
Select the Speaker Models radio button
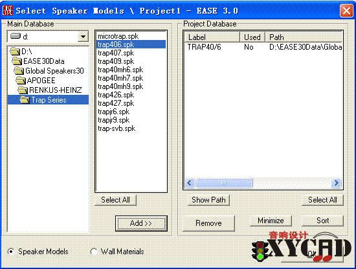pos(10,252)
